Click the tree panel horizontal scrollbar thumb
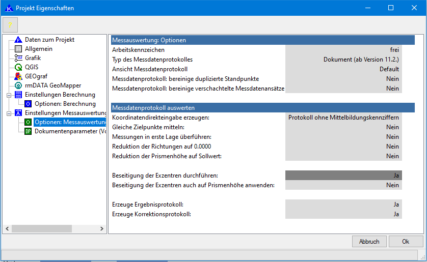Screen dimensions: 427x262 tap(45, 229)
